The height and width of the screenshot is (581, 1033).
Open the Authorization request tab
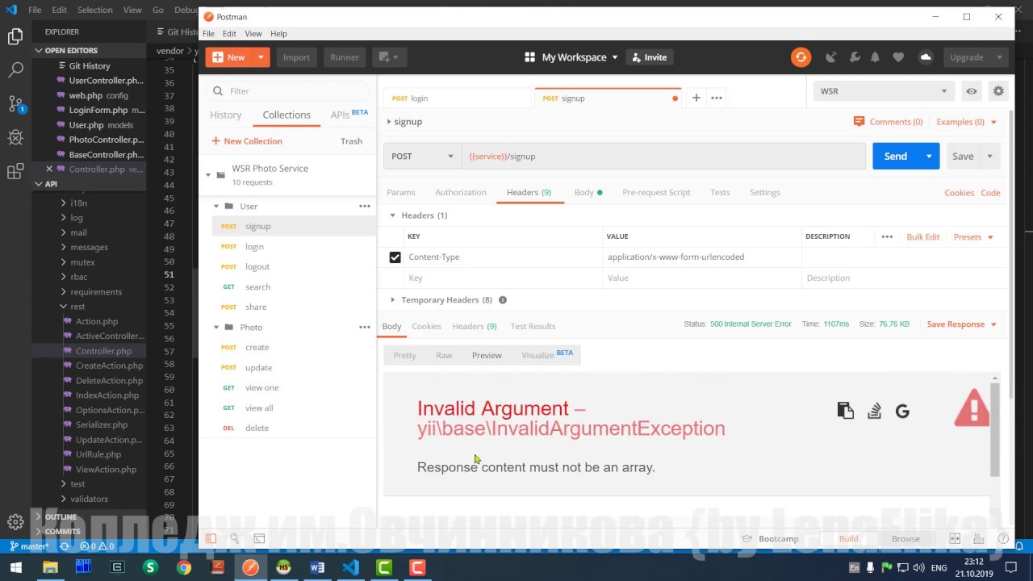click(x=461, y=193)
